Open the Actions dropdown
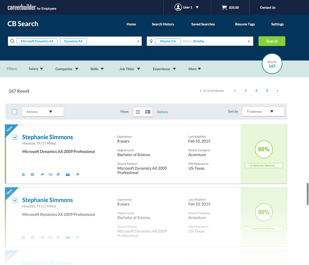The height and width of the screenshot is (265, 309). [43, 112]
